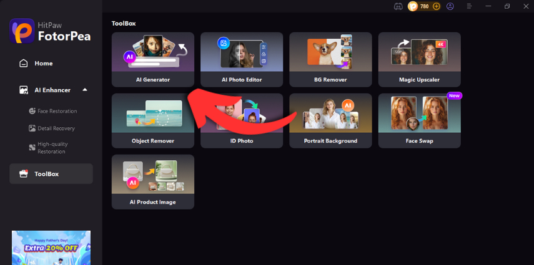This screenshot has width=534, height=265.
Task: Go to Home in sidebar
Action: [44, 63]
